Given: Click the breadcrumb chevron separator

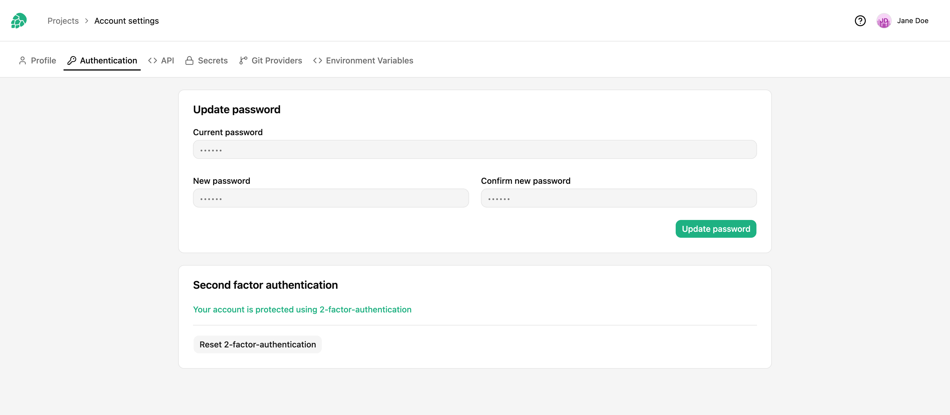Looking at the screenshot, I should click(x=86, y=21).
